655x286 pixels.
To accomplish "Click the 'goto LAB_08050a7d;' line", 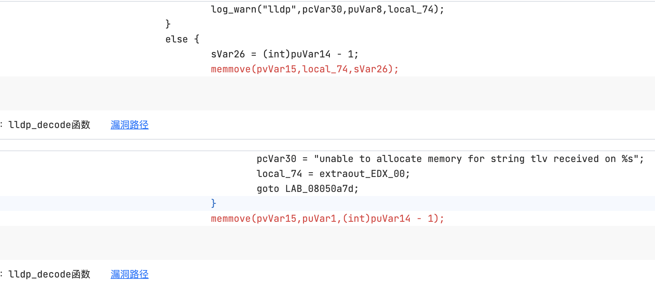I will [307, 189].
